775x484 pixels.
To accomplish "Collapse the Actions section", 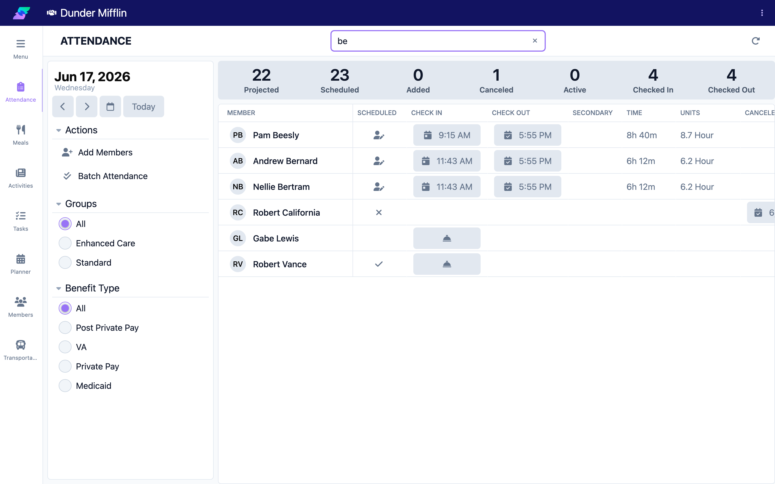I will 59,130.
